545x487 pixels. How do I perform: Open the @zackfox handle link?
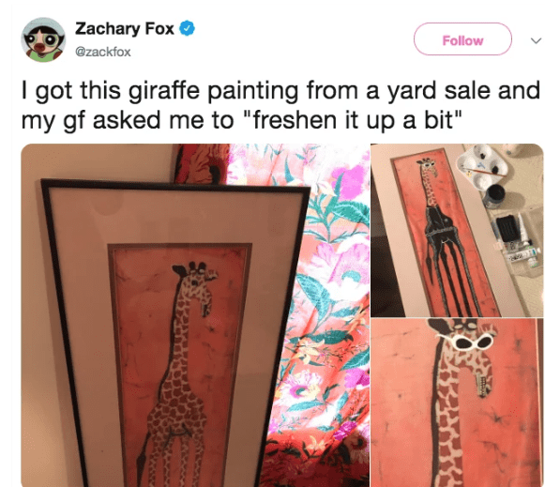click(103, 52)
